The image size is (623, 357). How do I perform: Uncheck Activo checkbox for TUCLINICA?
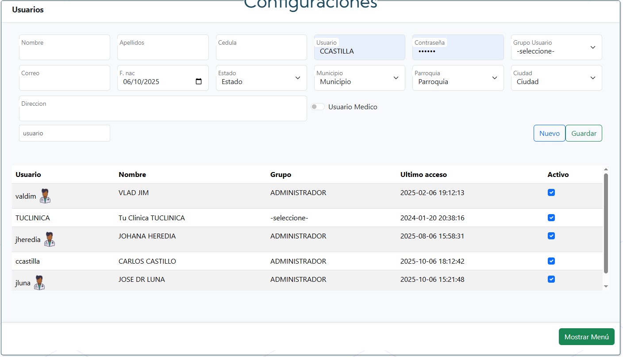(x=551, y=218)
